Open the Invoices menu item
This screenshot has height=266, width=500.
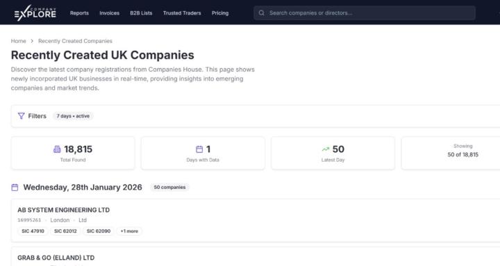click(x=110, y=13)
